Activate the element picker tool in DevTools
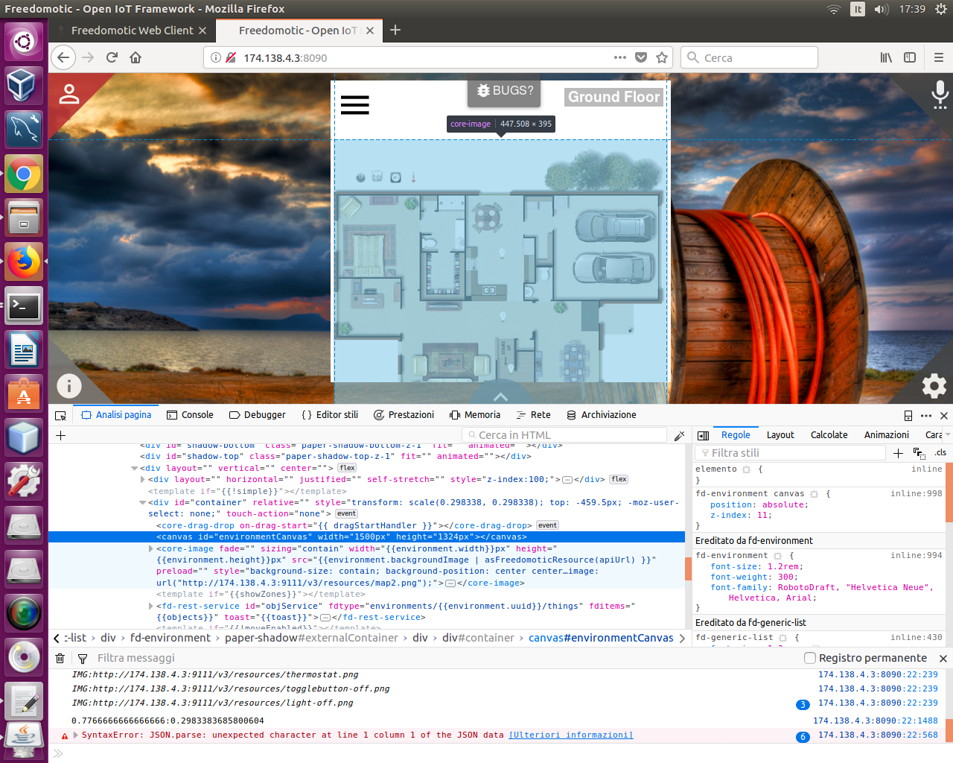The width and height of the screenshot is (953, 763). pyautogui.click(x=61, y=415)
